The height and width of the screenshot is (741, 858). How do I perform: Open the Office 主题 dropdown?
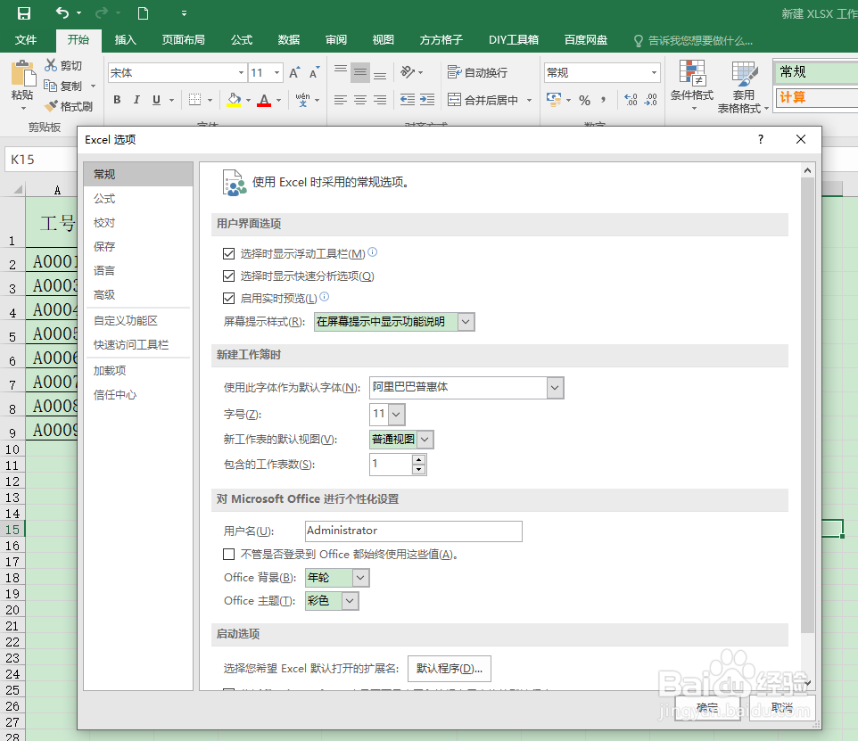pos(351,601)
